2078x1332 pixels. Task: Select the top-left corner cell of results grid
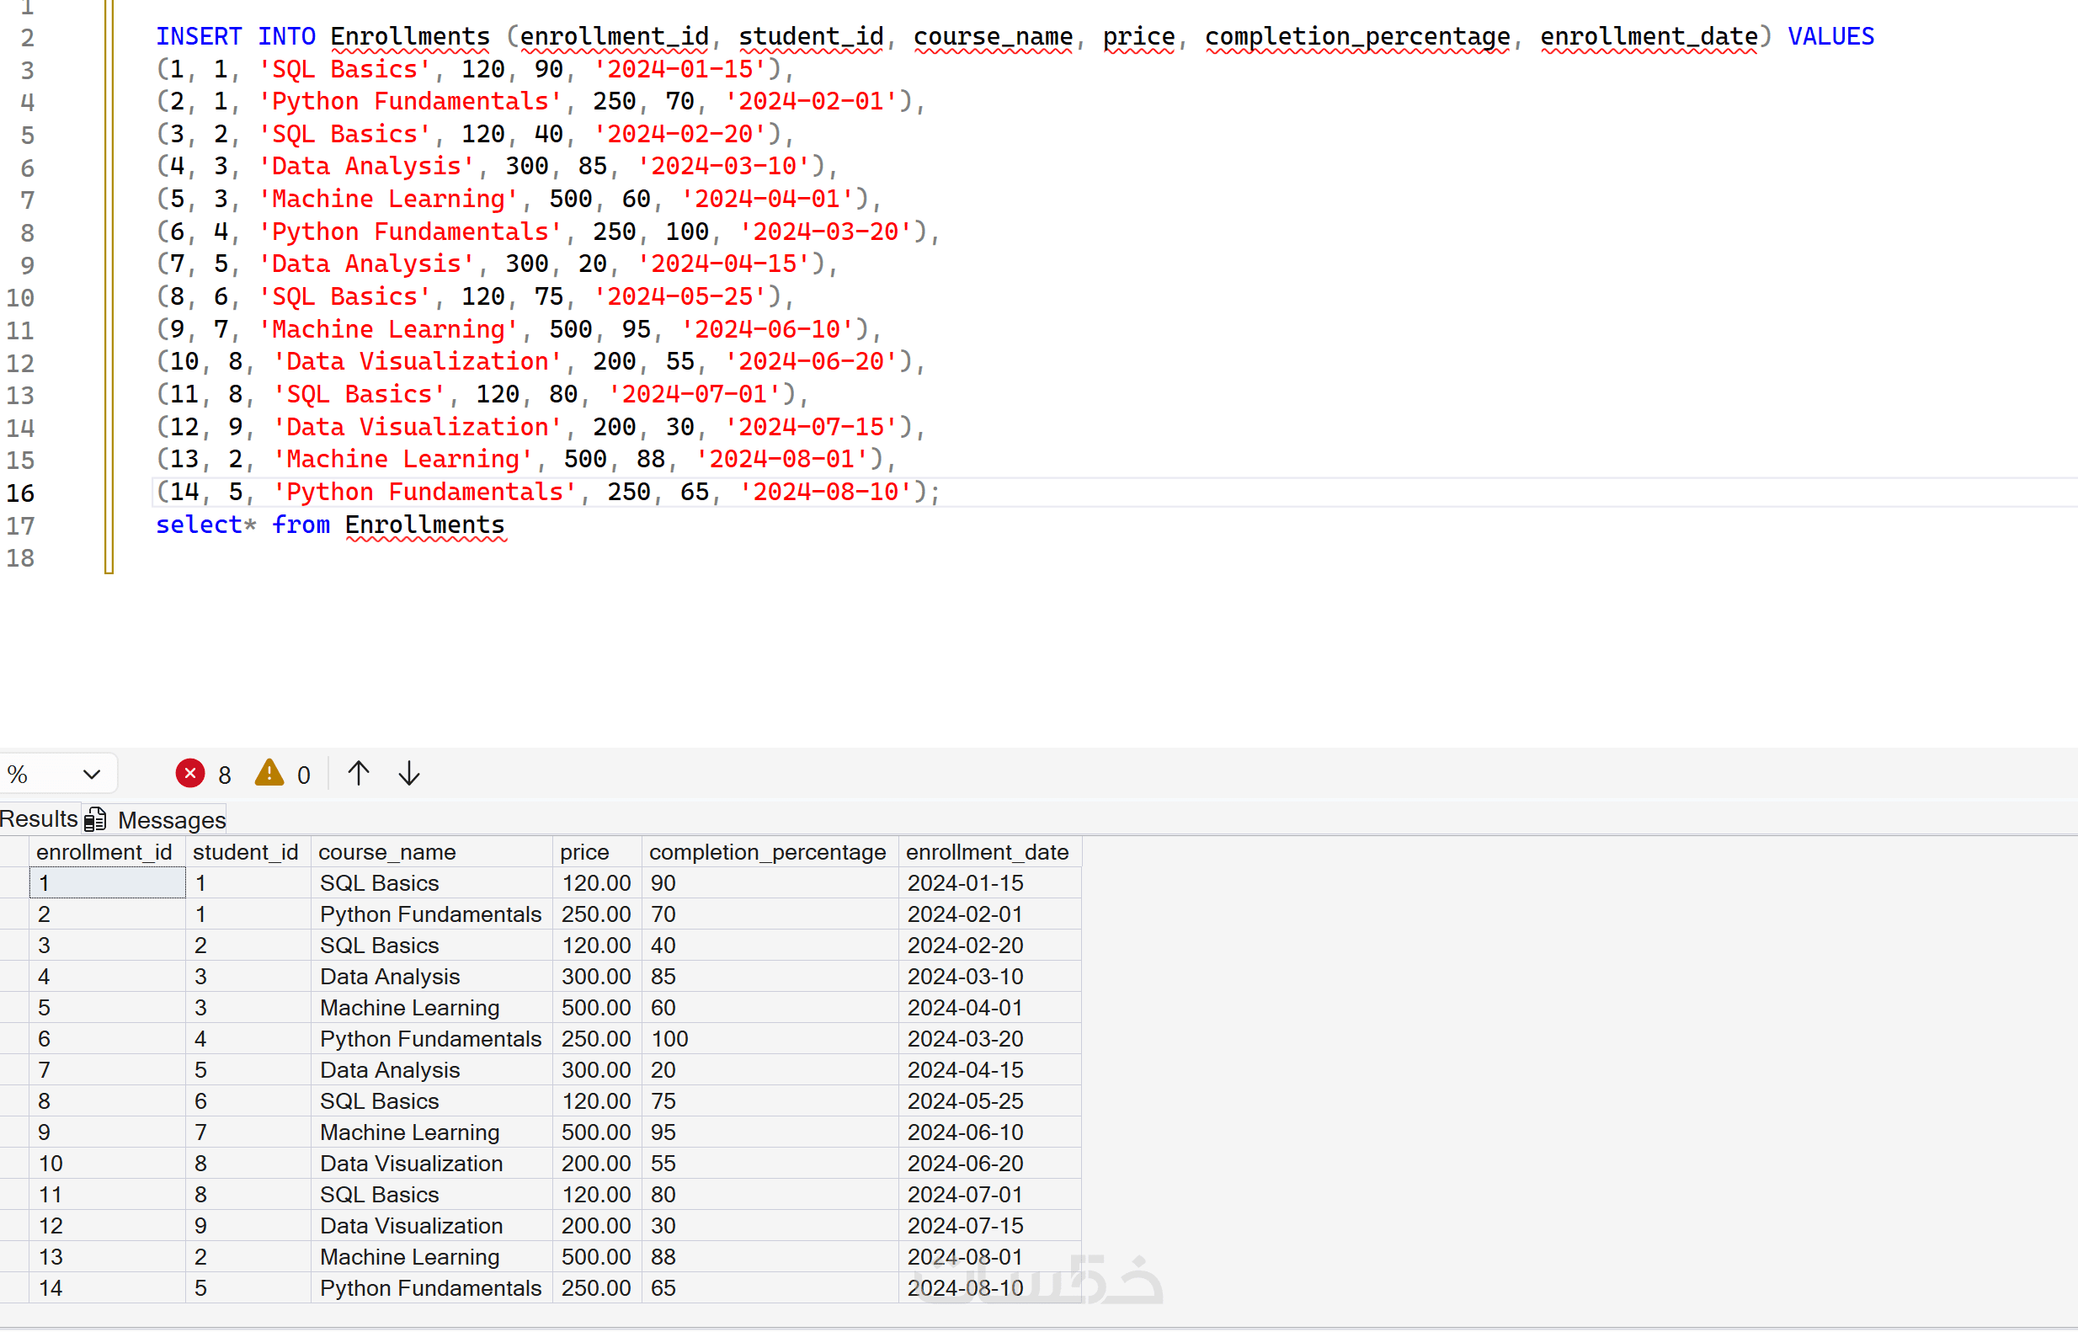(13, 852)
